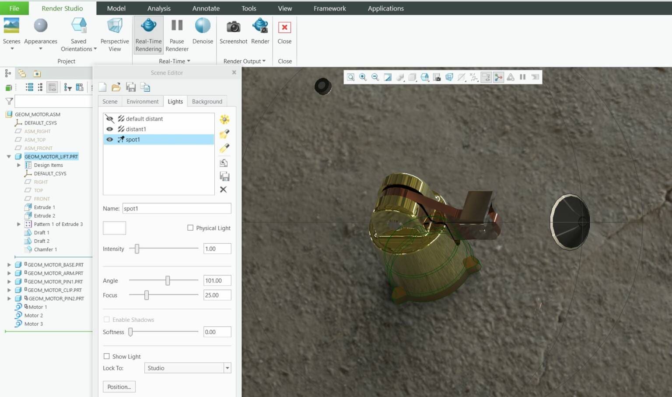Hide the distant1 light

[110, 129]
